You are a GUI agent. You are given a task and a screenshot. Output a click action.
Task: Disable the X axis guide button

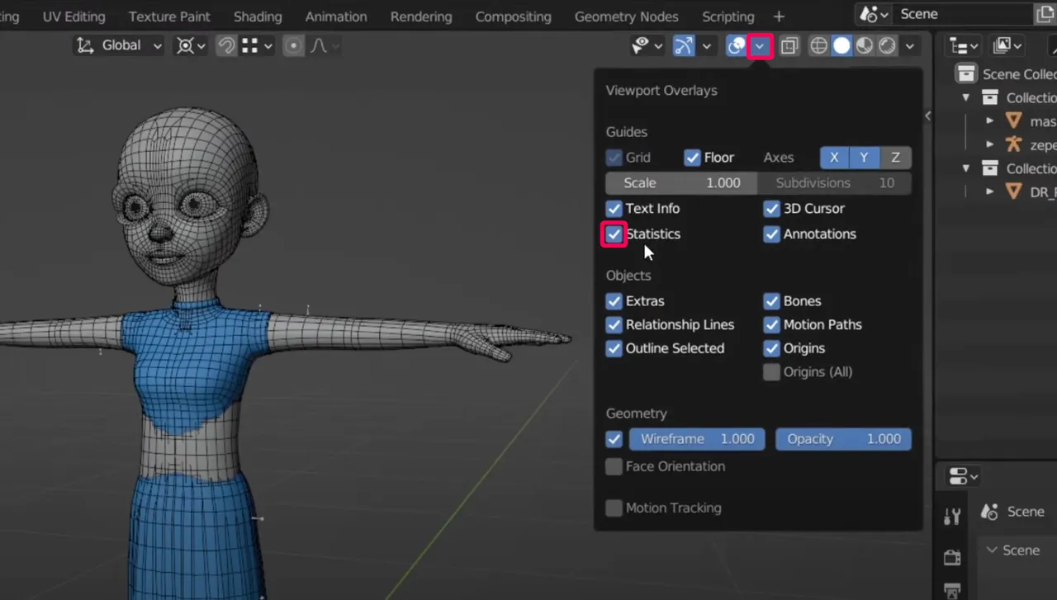click(x=833, y=157)
